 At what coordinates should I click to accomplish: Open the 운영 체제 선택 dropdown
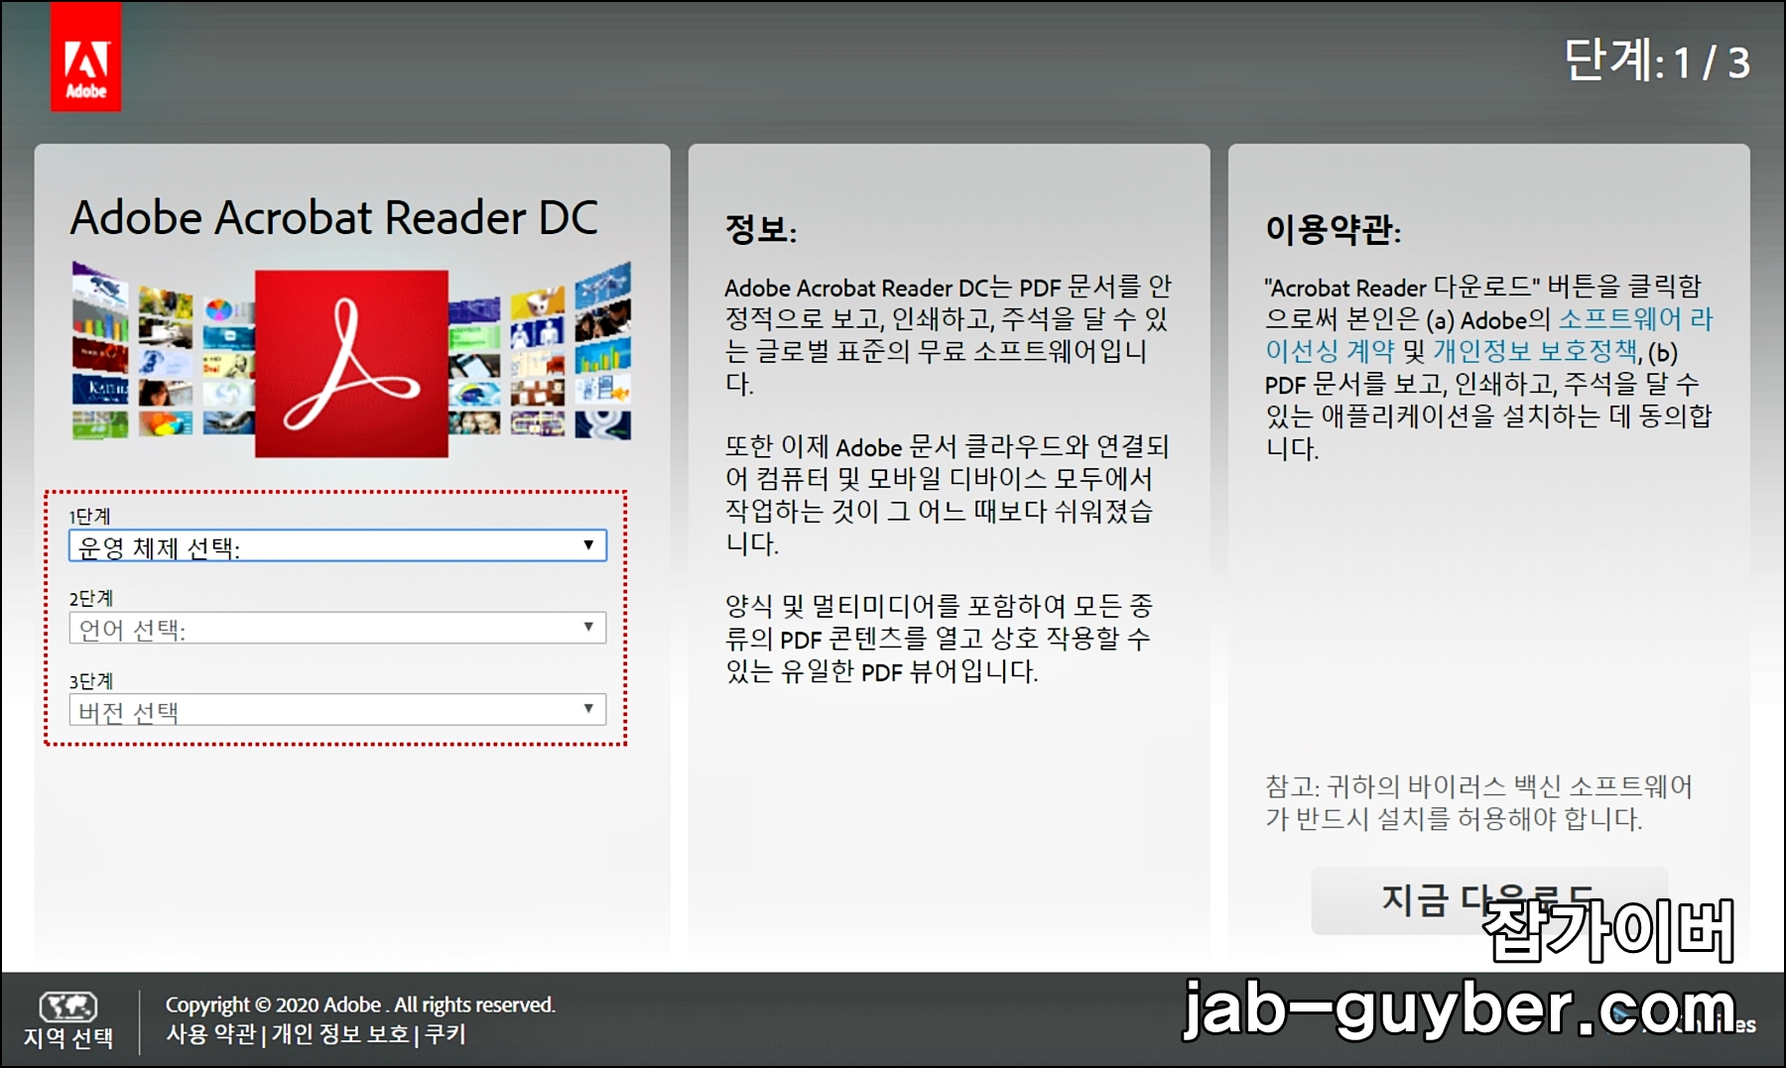[337, 545]
